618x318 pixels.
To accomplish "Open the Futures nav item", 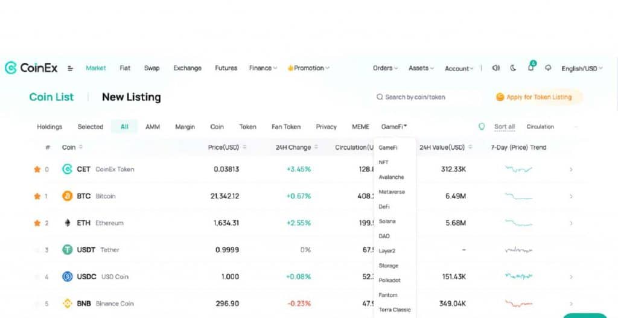I will tap(226, 68).
